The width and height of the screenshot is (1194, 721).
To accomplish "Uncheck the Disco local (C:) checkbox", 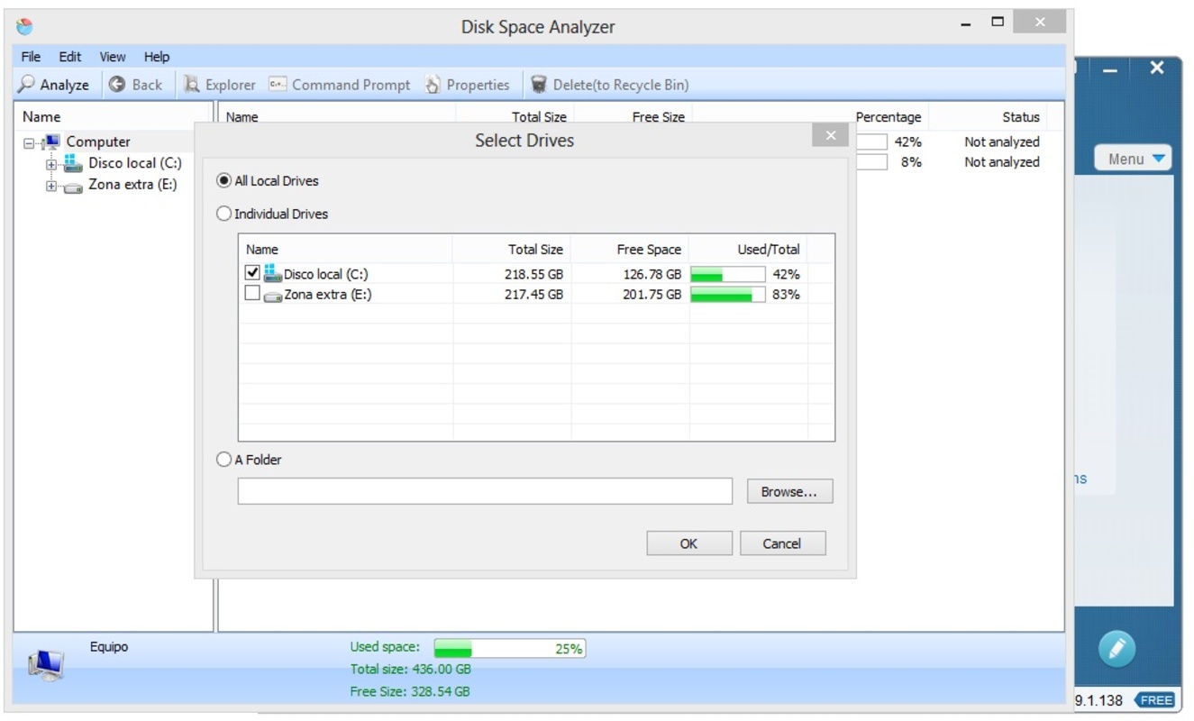I will (252, 273).
